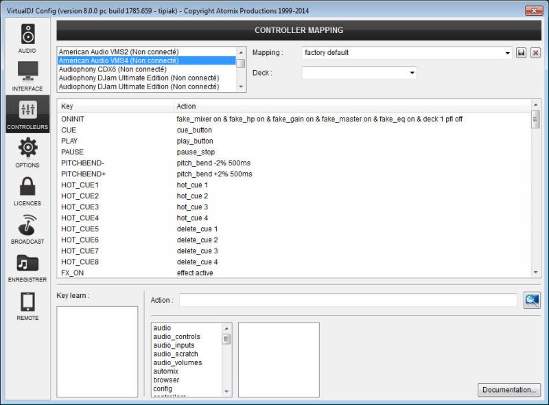Screen dimensions: 549x405
Task: Select American Audio VMS2 controller
Action: pos(119,51)
